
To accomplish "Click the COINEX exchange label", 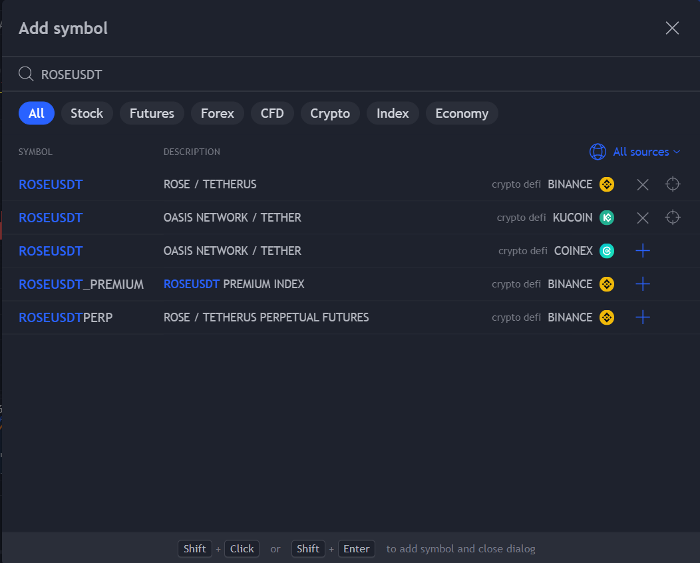I will tap(573, 251).
